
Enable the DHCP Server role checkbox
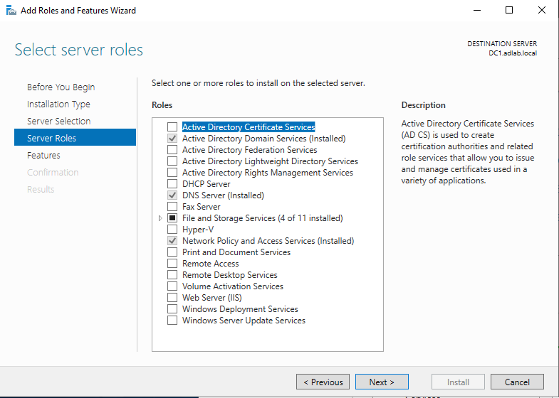click(x=172, y=184)
